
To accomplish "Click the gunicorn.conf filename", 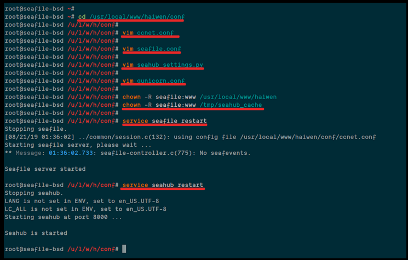I will (x=161, y=81).
